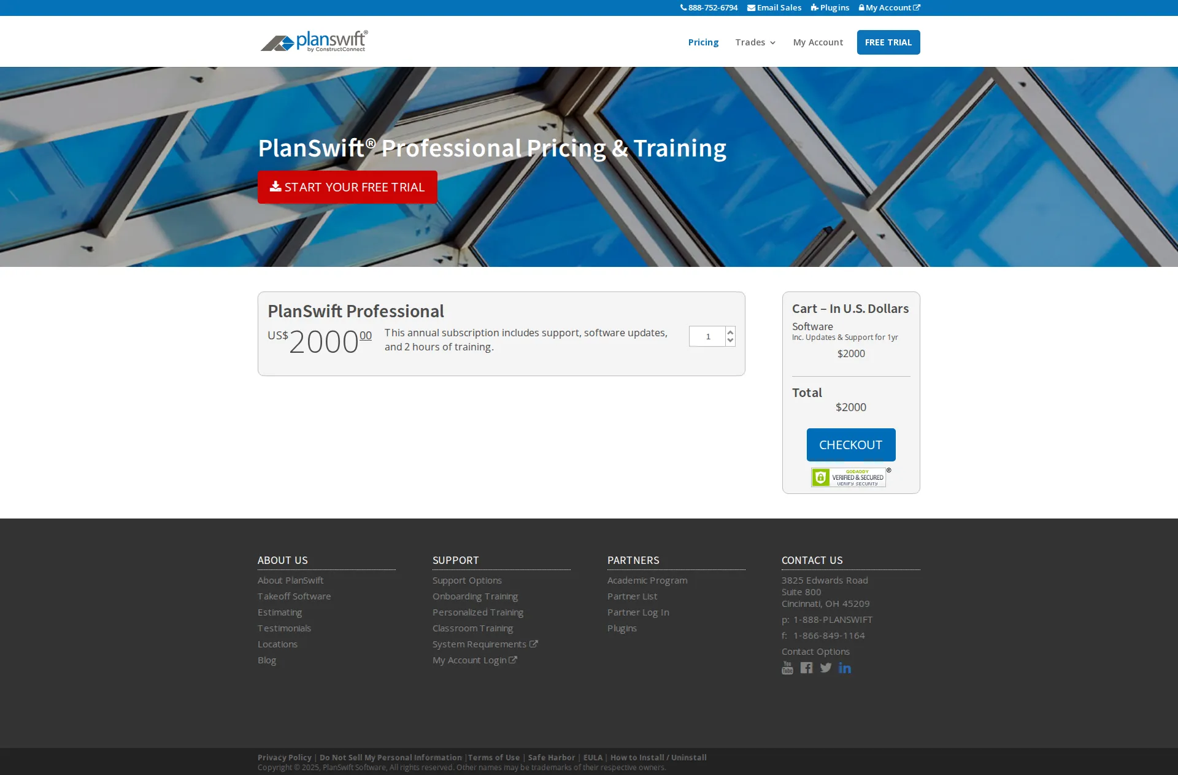Click the 1-866-849-1164 fax number
Viewport: 1178px width, 775px height.
pos(829,636)
